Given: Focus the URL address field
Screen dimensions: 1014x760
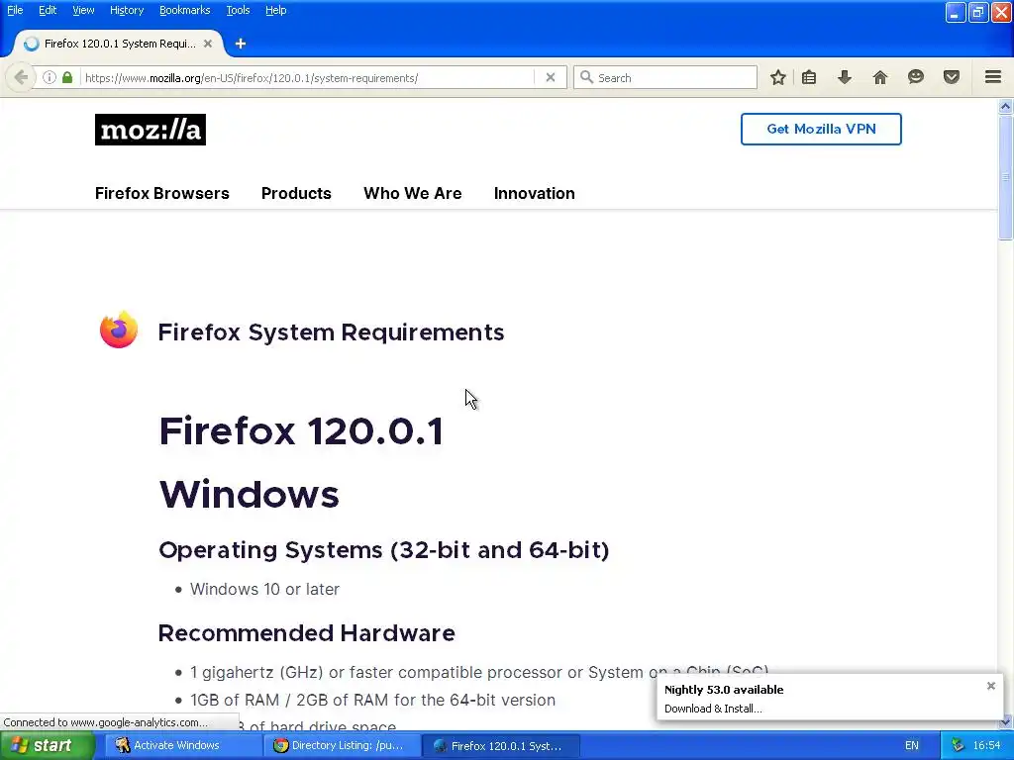Looking at the screenshot, I should point(309,77).
